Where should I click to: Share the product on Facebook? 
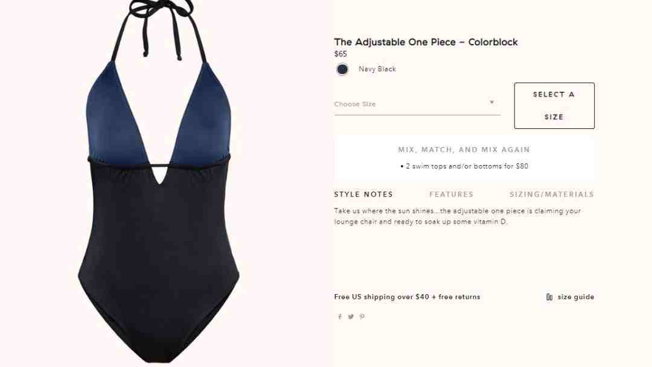(340, 317)
